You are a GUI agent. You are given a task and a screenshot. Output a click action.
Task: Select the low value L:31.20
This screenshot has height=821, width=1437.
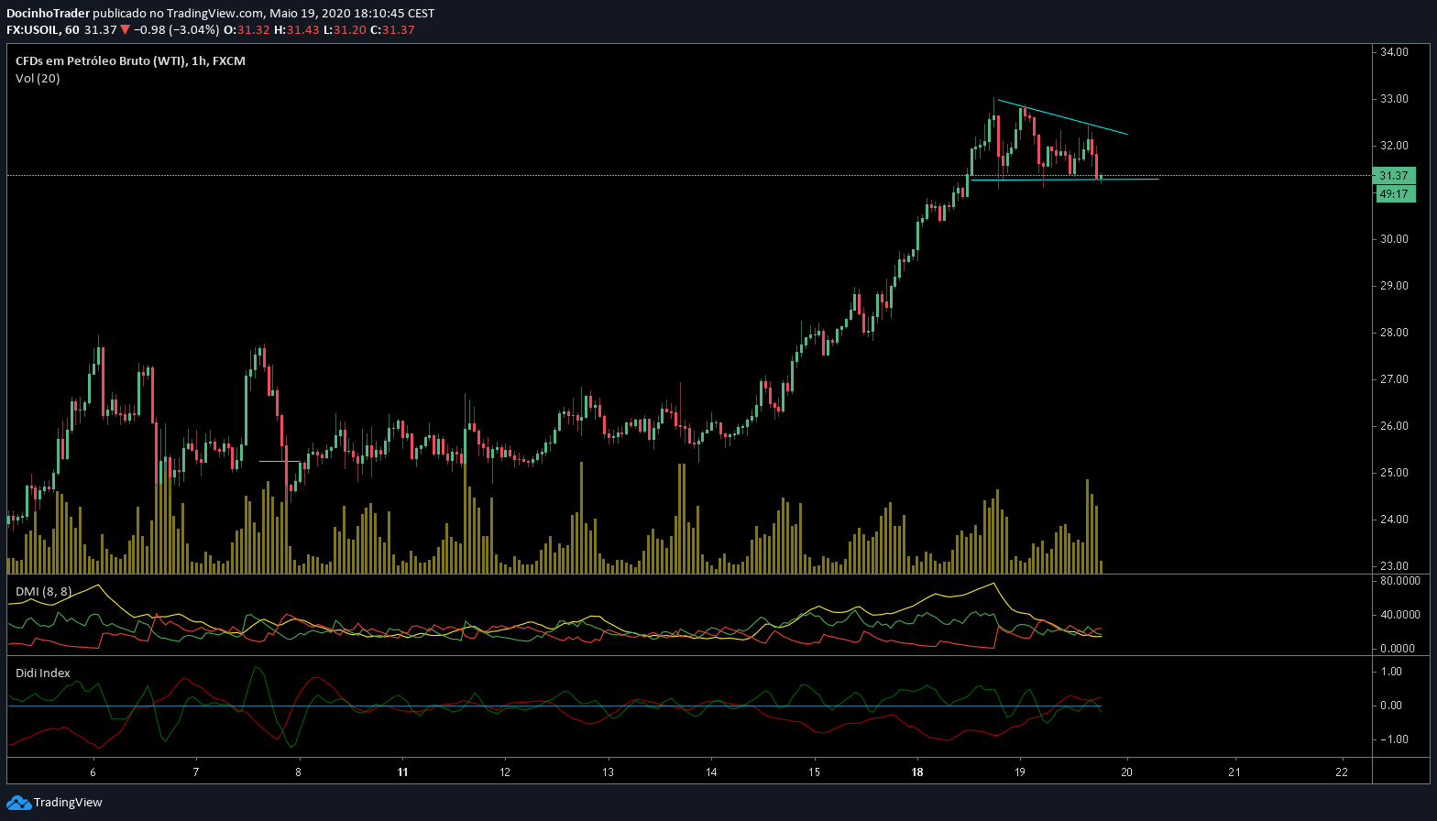pos(346,30)
